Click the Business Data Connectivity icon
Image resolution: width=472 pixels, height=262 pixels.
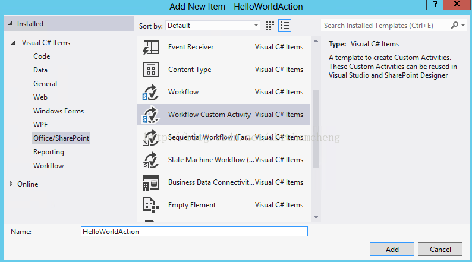pos(151,182)
